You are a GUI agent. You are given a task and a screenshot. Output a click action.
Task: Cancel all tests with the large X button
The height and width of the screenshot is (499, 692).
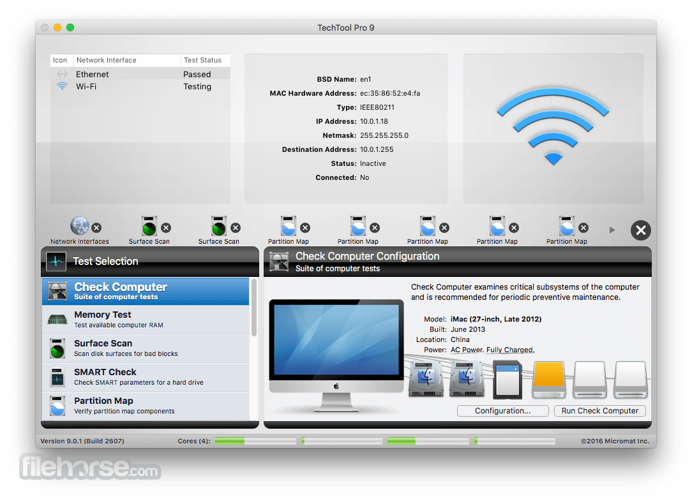(x=641, y=230)
